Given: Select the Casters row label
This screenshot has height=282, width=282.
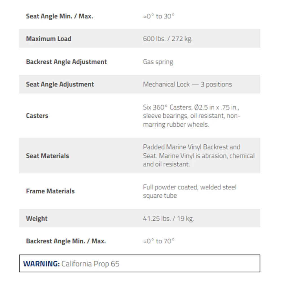Looking at the screenshot, I should point(37,115).
